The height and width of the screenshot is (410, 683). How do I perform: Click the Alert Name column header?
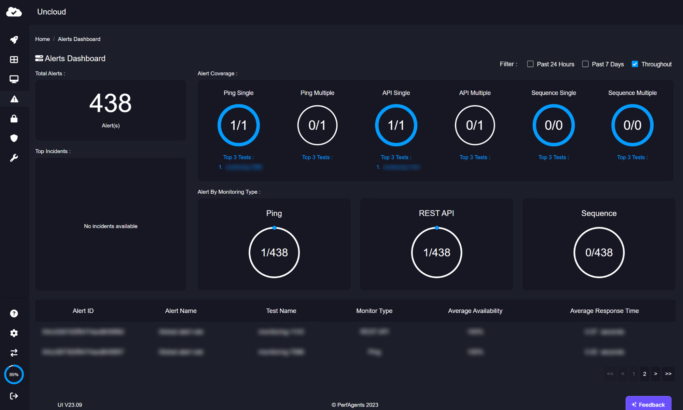[x=181, y=311]
